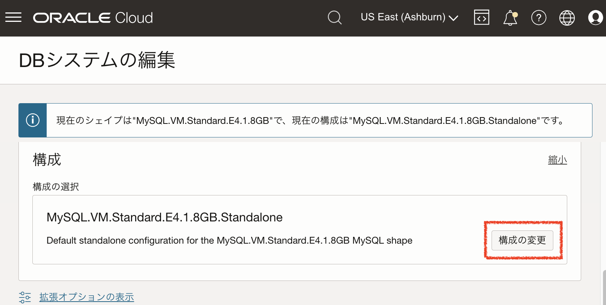Click the MySQL.VM.Standard.E4.1.8GB.Standalone configuration name
The width and height of the screenshot is (606, 305).
click(x=164, y=217)
